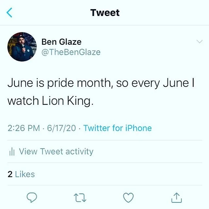Screen dimensions: 209x209
Task: Tap the 2:26 PM timestamp
Action: (24, 128)
